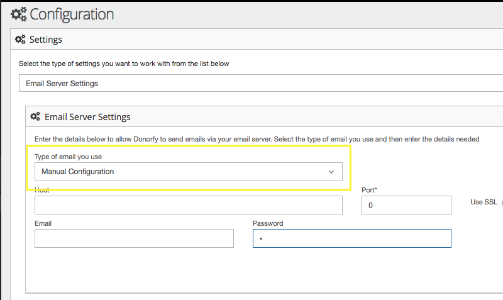
Task: Click the chevron in Manual Configuration dropdown
Action: pyautogui.click(x=331, y=172)
